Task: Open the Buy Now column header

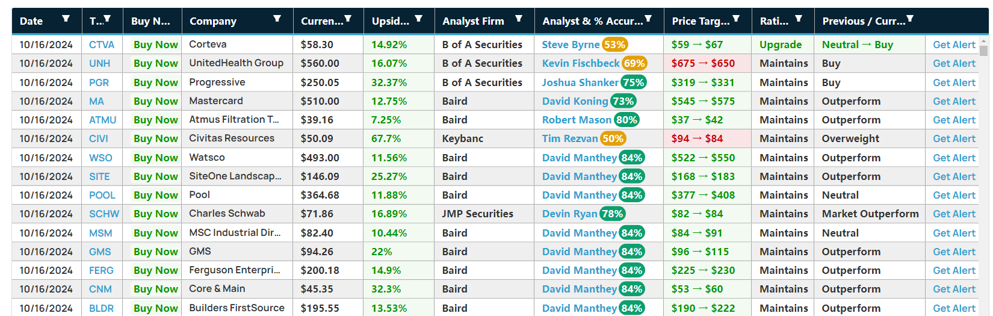Action: tap(150, 21)
